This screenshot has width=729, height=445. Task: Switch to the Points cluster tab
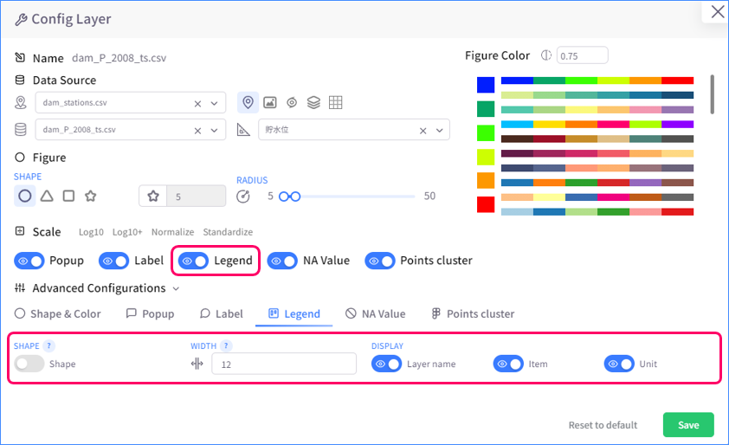473,314
